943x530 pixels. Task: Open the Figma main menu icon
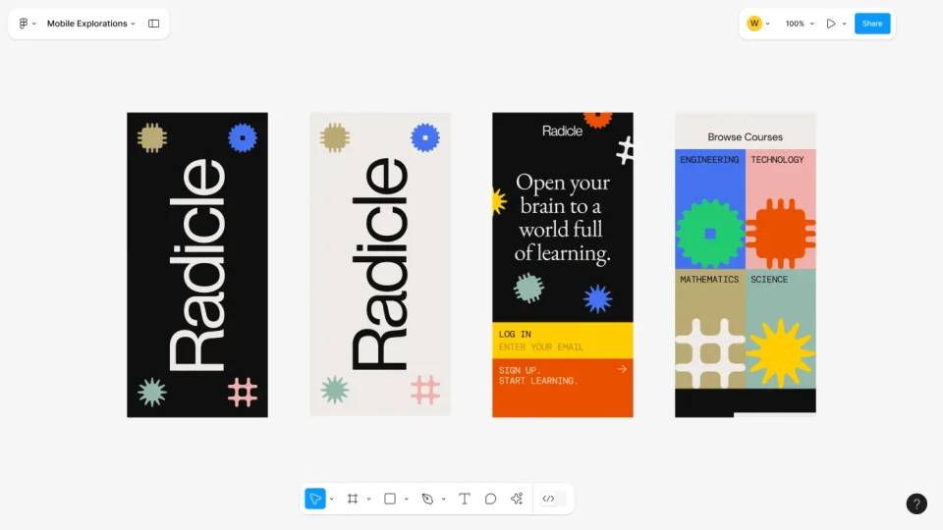[24, 24]
